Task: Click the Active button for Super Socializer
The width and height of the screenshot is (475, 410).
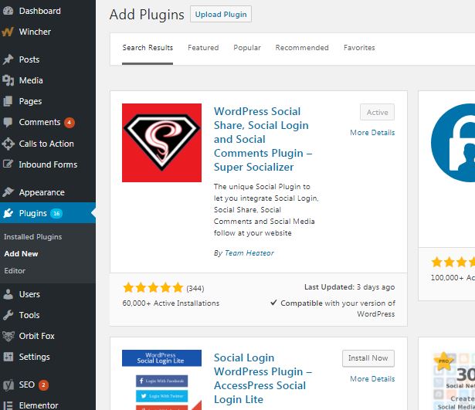Action: point(378,112)
